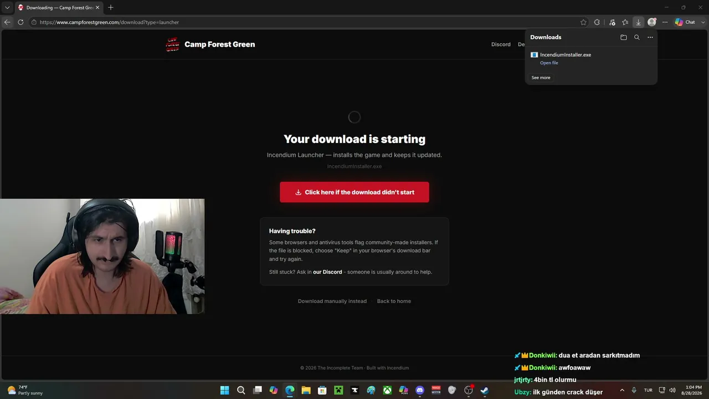The height and width of the screenshot is (399, 709).
Task: Open the Discord link in the site header
Action: (501, 44)
